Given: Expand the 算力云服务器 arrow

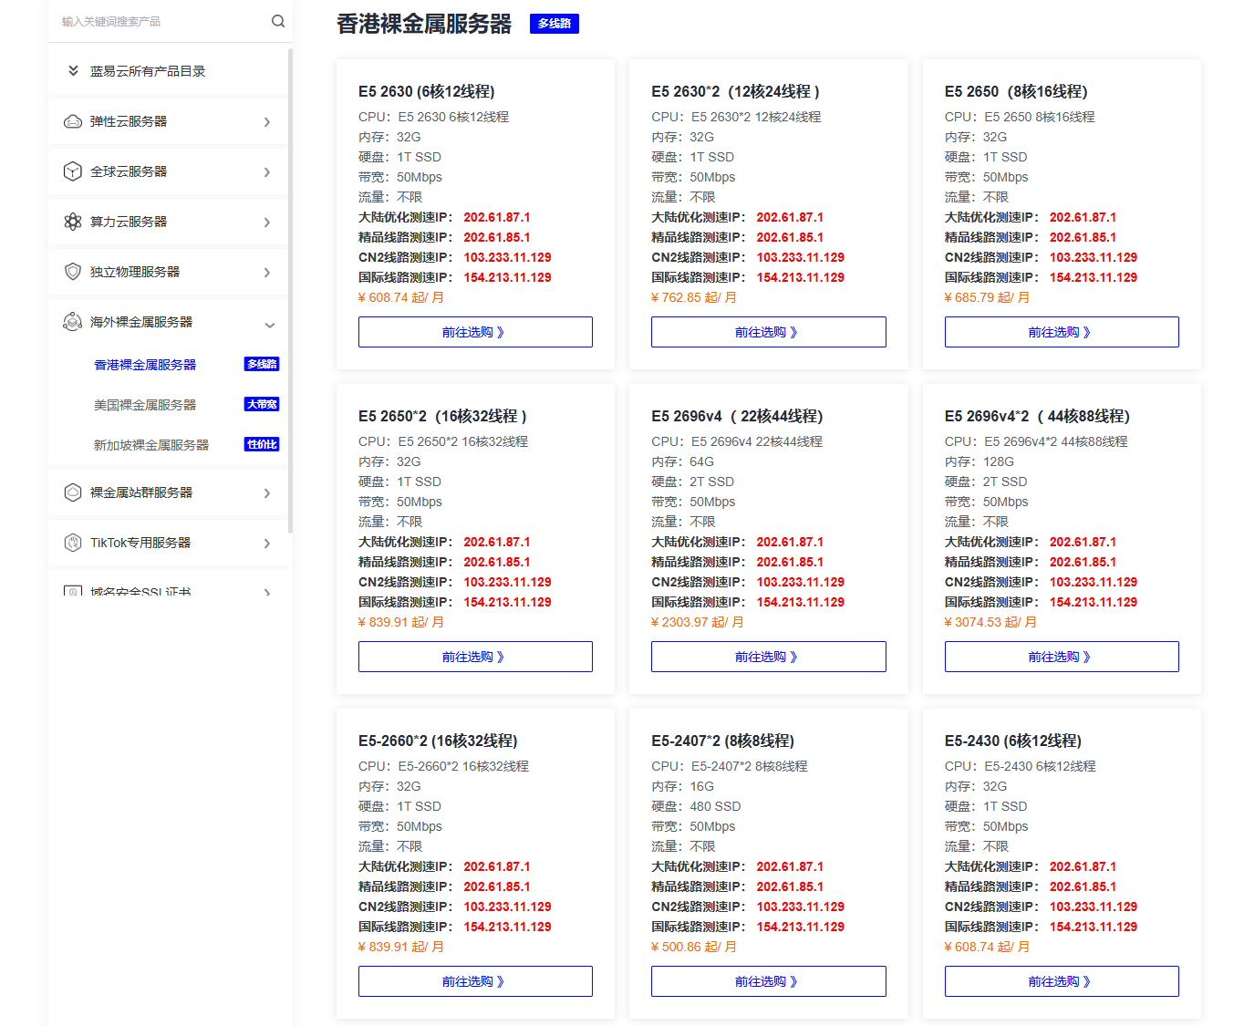Looking at the screenshot, I should (267, 223).
